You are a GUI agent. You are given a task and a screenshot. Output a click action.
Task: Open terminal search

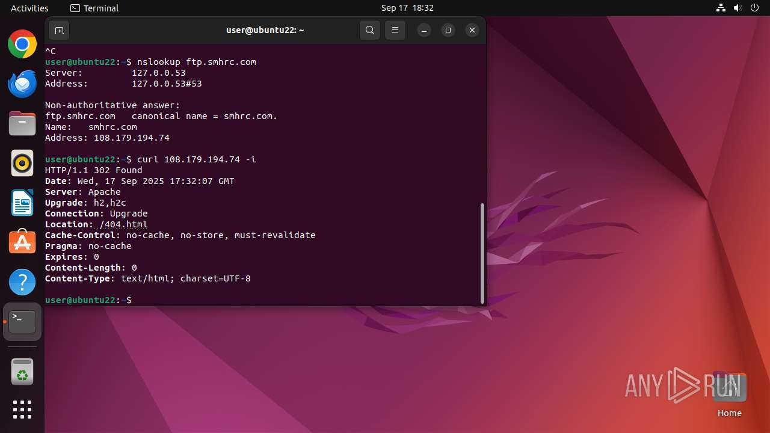(x=370, y=30)
